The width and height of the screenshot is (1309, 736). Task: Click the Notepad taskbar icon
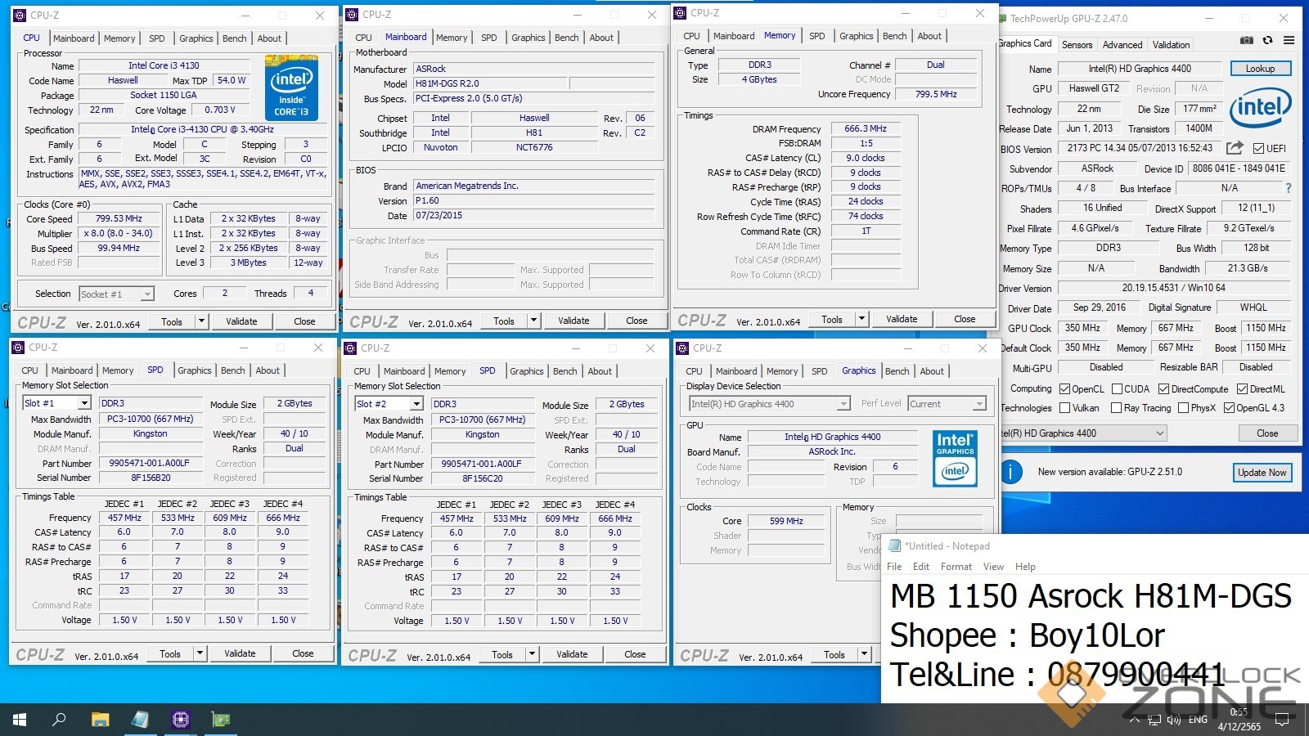(x=140, y=720)
